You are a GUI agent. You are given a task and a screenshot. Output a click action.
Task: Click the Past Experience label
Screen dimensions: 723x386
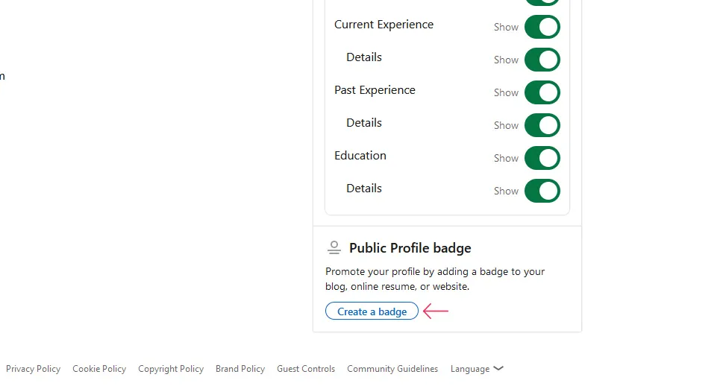[375, 90]
